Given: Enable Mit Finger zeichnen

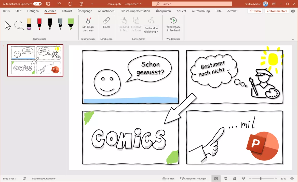Looking at the screenshot, I should point(88,25).
